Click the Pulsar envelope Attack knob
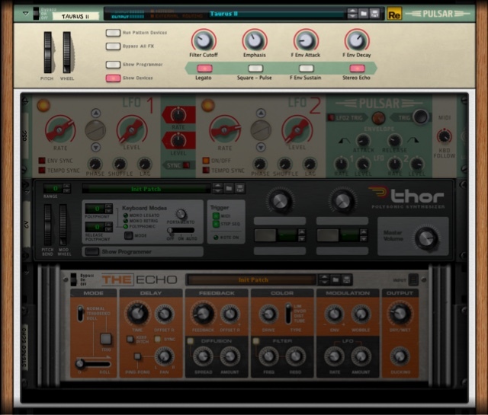The image size is (488, 415). 363,141
